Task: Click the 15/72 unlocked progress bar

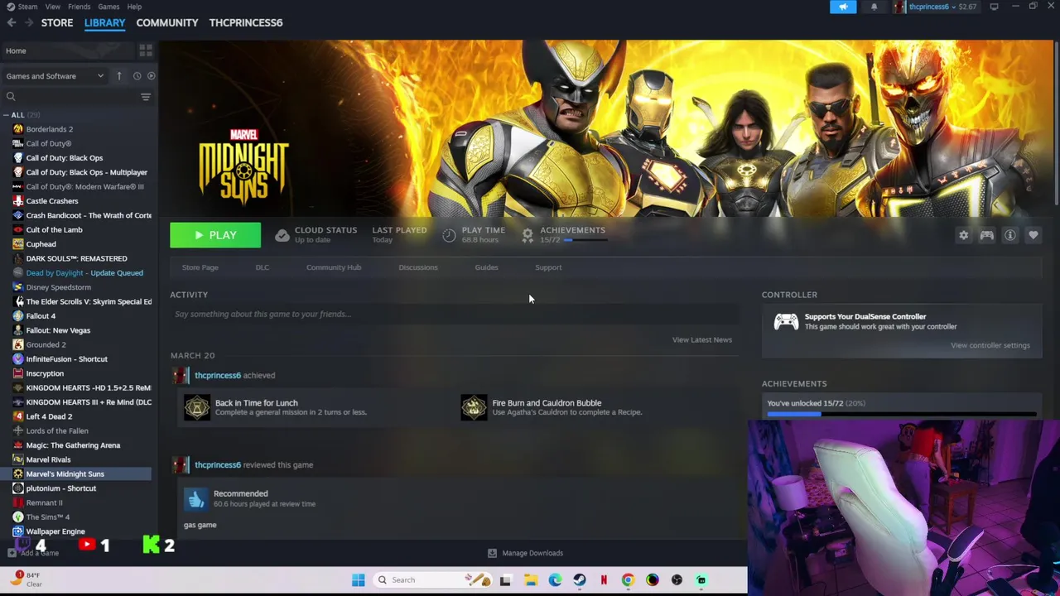Action: coord(902,414)
